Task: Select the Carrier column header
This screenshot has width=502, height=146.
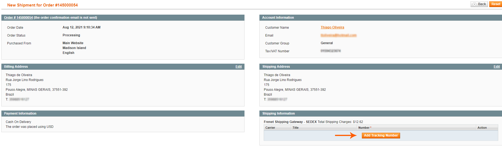Action: (x=277, y=128)
